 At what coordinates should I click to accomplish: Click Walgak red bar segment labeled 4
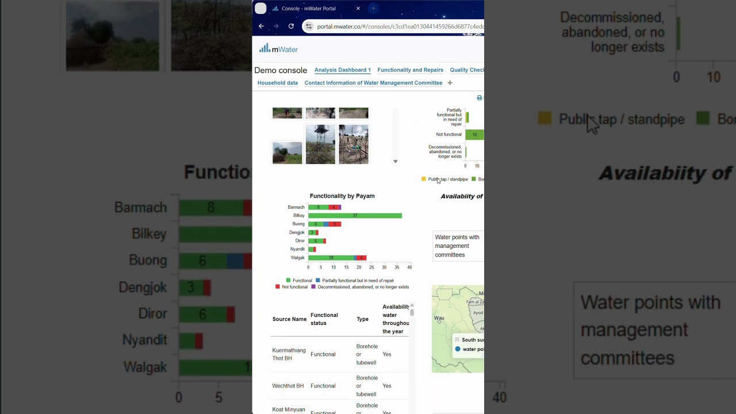point(362,258)
